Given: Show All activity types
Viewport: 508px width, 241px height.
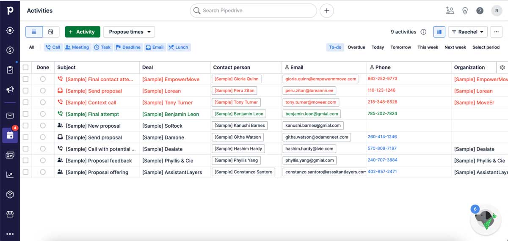Looking at the screenshot, I should (32, 47).
